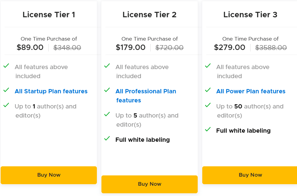This screenshot has height=196, width=297.
Task: Open the All Startup Plan features link
Action: point(51,91)
